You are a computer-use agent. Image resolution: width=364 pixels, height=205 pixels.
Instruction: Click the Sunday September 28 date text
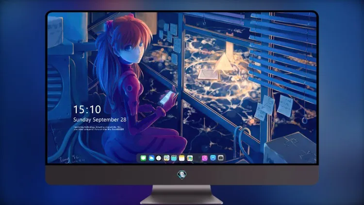tap(100, 120)
